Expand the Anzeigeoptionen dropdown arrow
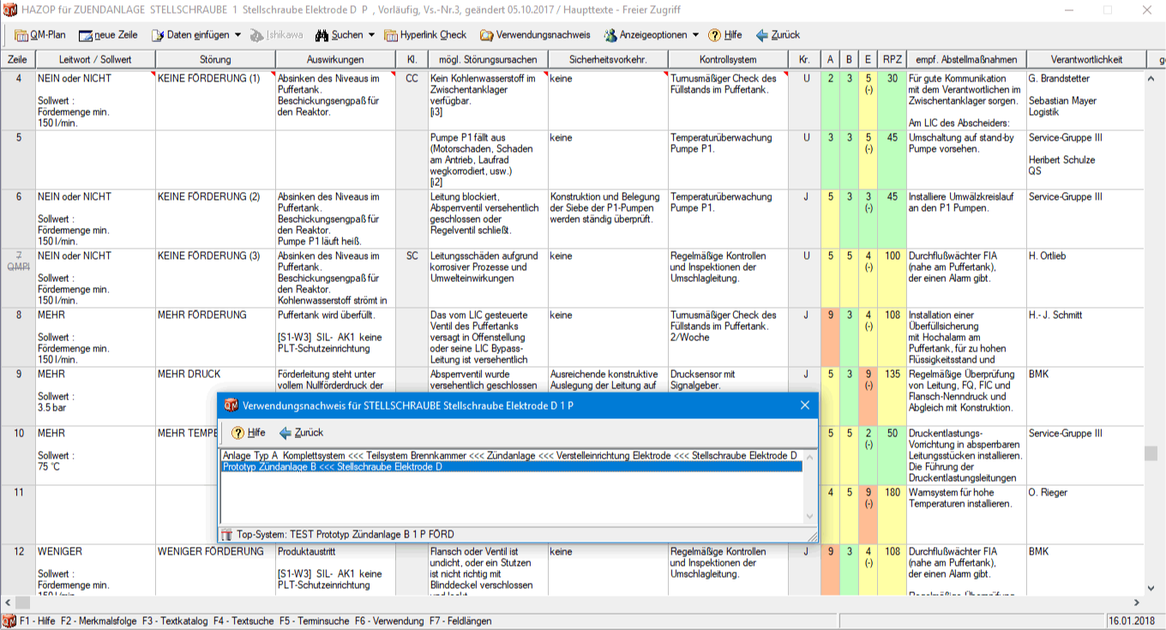Viewport: 1166px width, 630px height. point(695,35)
